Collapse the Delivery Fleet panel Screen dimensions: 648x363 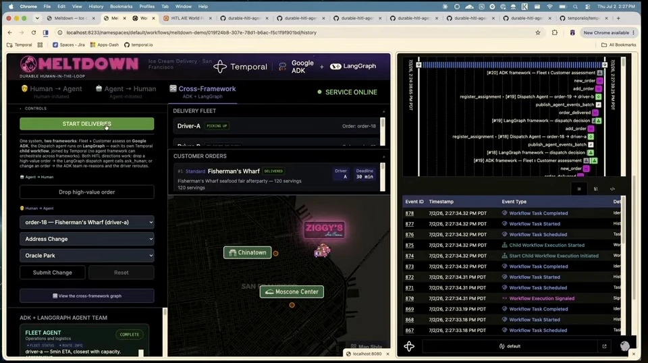coord(383,111)
